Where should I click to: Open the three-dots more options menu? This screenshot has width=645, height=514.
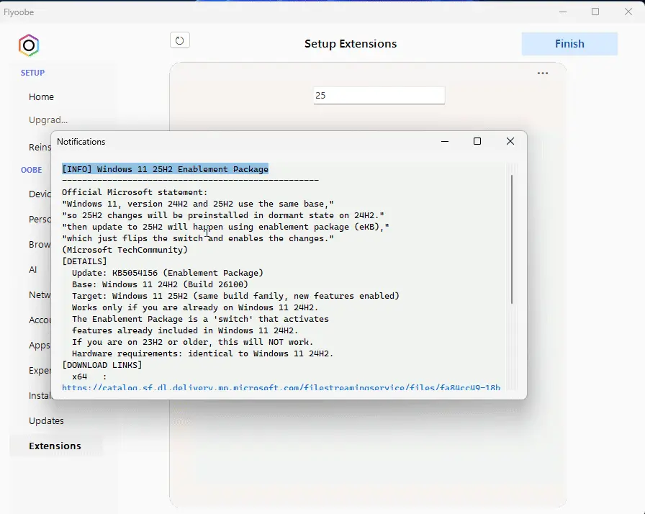[543, 73]
